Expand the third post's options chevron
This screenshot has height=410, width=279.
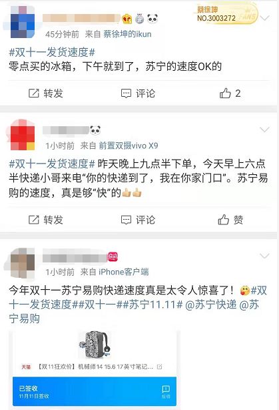pyautogui.click(x=264, y=256)
